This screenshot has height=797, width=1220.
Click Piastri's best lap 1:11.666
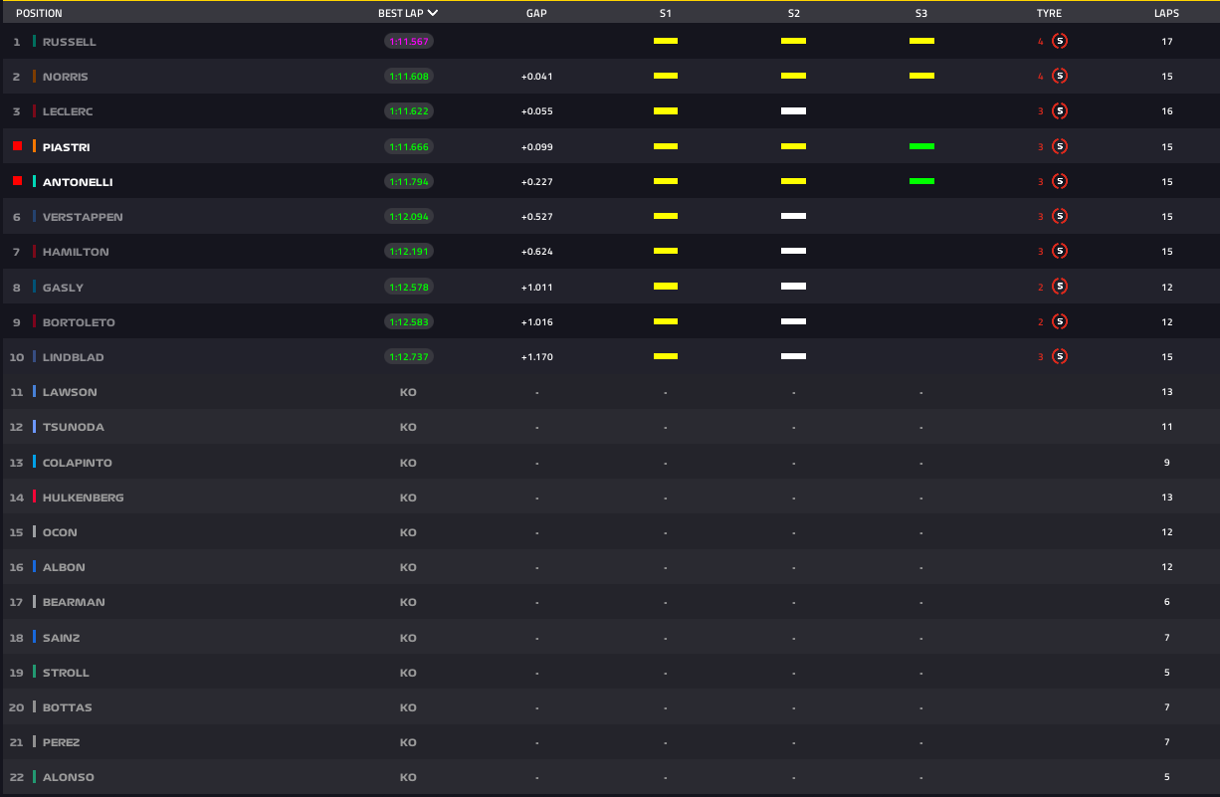click(409, 146)
